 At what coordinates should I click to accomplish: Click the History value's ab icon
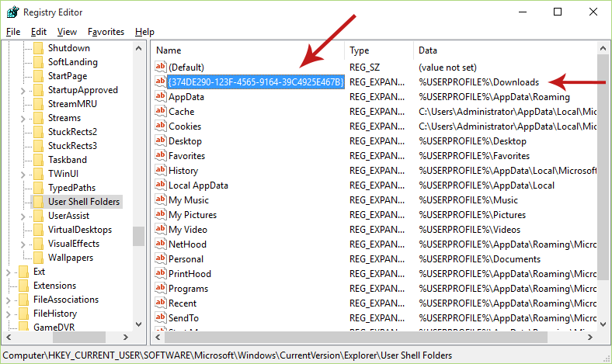(x=161, y=170)
